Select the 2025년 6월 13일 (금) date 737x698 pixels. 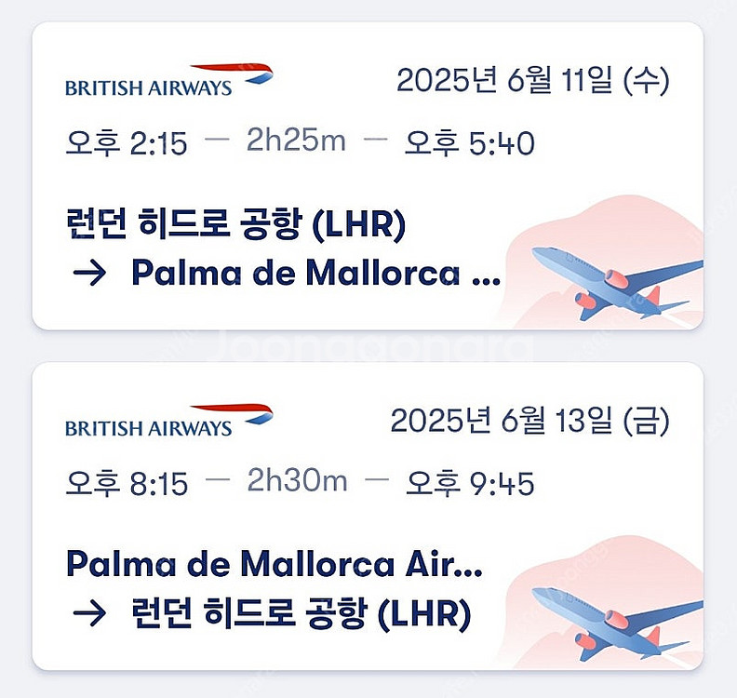click(x=529, y=421)
